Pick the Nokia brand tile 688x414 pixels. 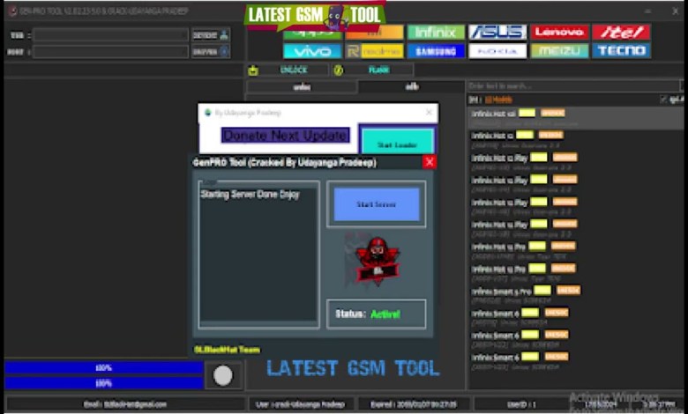497,51
